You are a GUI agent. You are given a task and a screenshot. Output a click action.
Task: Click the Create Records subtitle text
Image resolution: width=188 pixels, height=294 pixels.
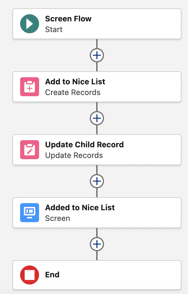[x=73, y=92]
